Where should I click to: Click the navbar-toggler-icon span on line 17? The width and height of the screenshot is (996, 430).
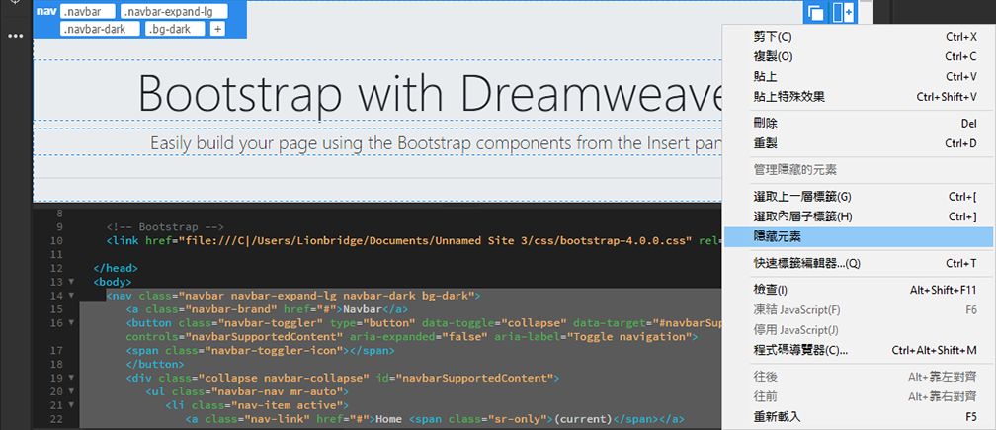[261, 351]
